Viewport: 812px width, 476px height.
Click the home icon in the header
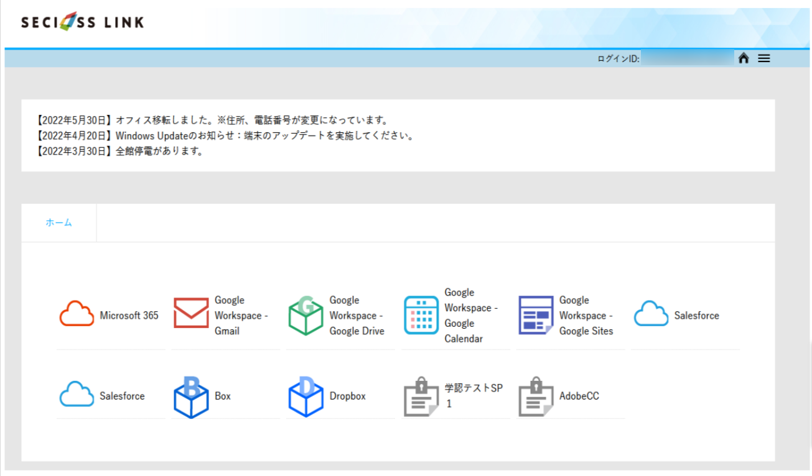[x=744, y=58]
